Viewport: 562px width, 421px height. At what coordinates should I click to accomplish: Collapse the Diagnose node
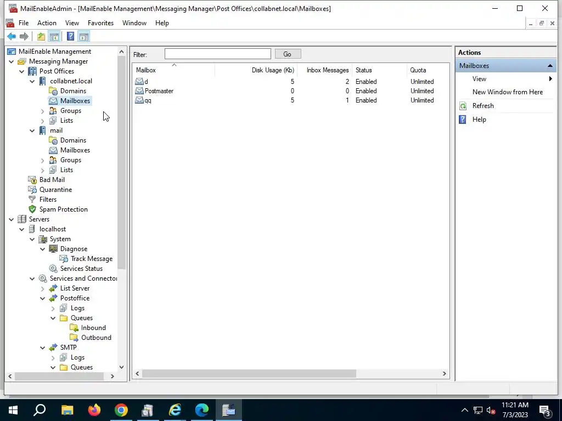point(43,249)
